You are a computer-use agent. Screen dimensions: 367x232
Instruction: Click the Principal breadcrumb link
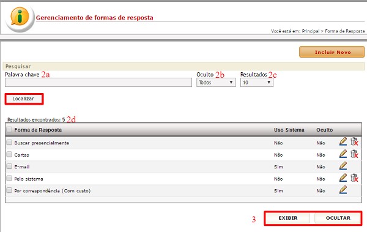click(x=311, y=31)
